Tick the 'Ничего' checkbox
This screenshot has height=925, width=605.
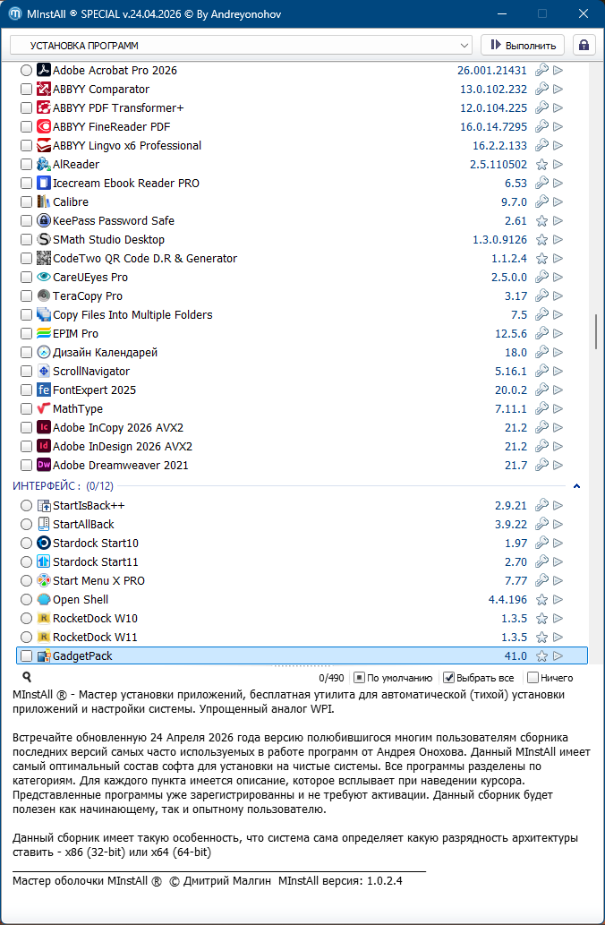point(533,678)
